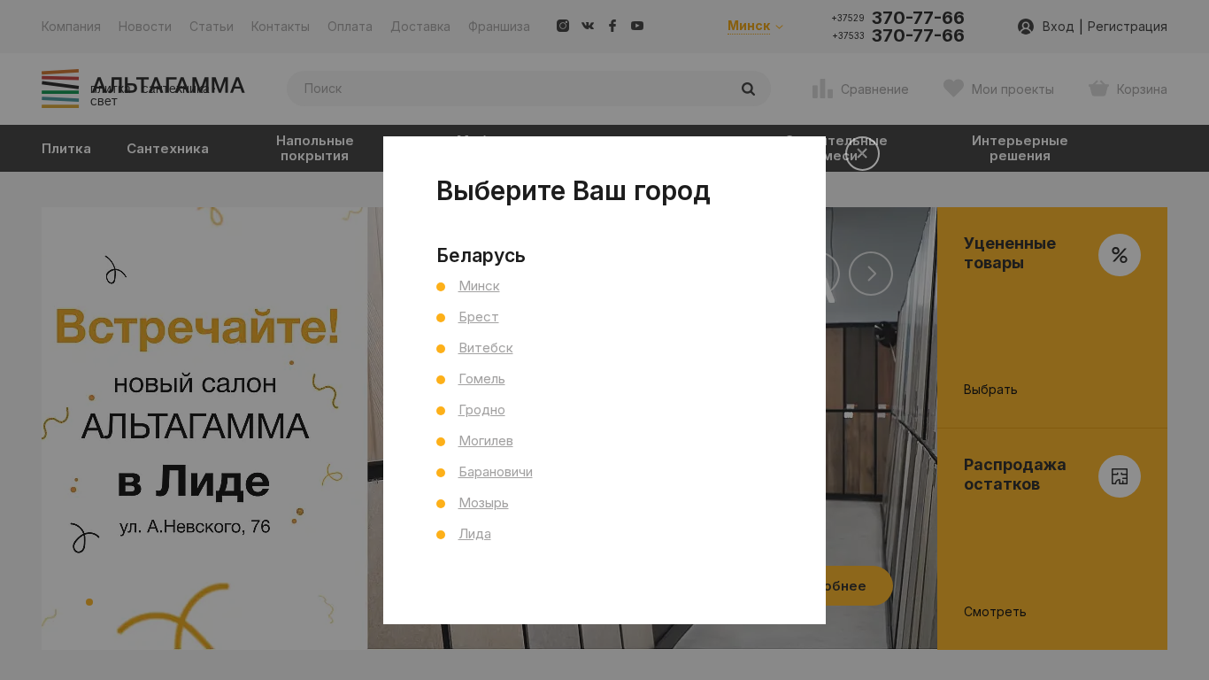Open the heart icon for My projects
Viewport: 1209px width, 680px height.
point(953,89)
